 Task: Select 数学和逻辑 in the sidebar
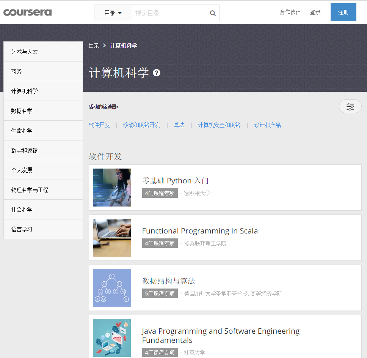[x=43, y=150]
